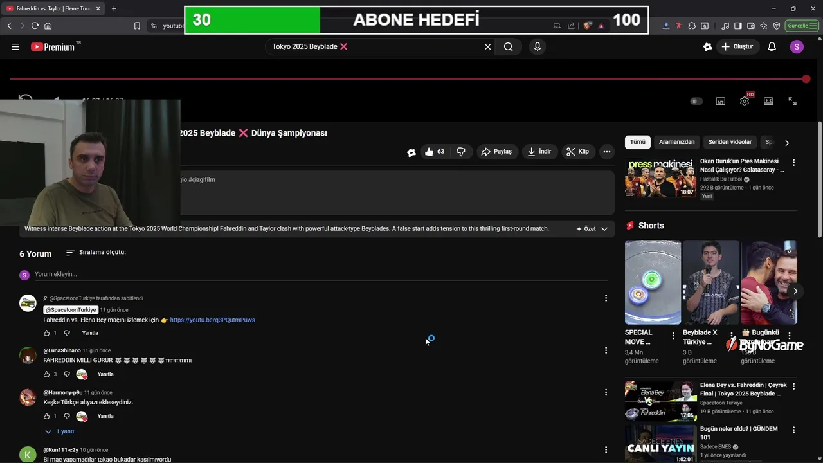The height and width of the screenshot is (463, 823).
Task: Click the Paylaş share button
Action: point(496,152)
